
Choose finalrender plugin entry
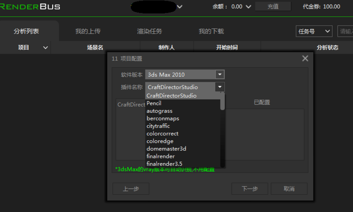[183, 156]
